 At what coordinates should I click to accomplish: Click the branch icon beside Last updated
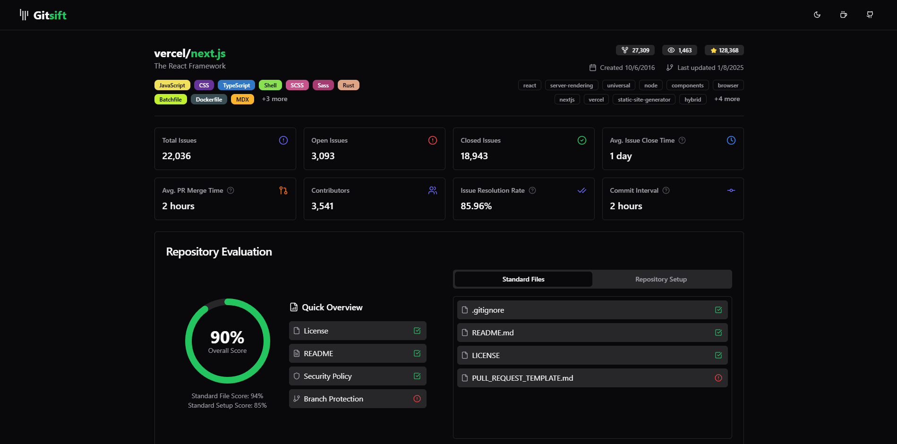coord(670,68)
